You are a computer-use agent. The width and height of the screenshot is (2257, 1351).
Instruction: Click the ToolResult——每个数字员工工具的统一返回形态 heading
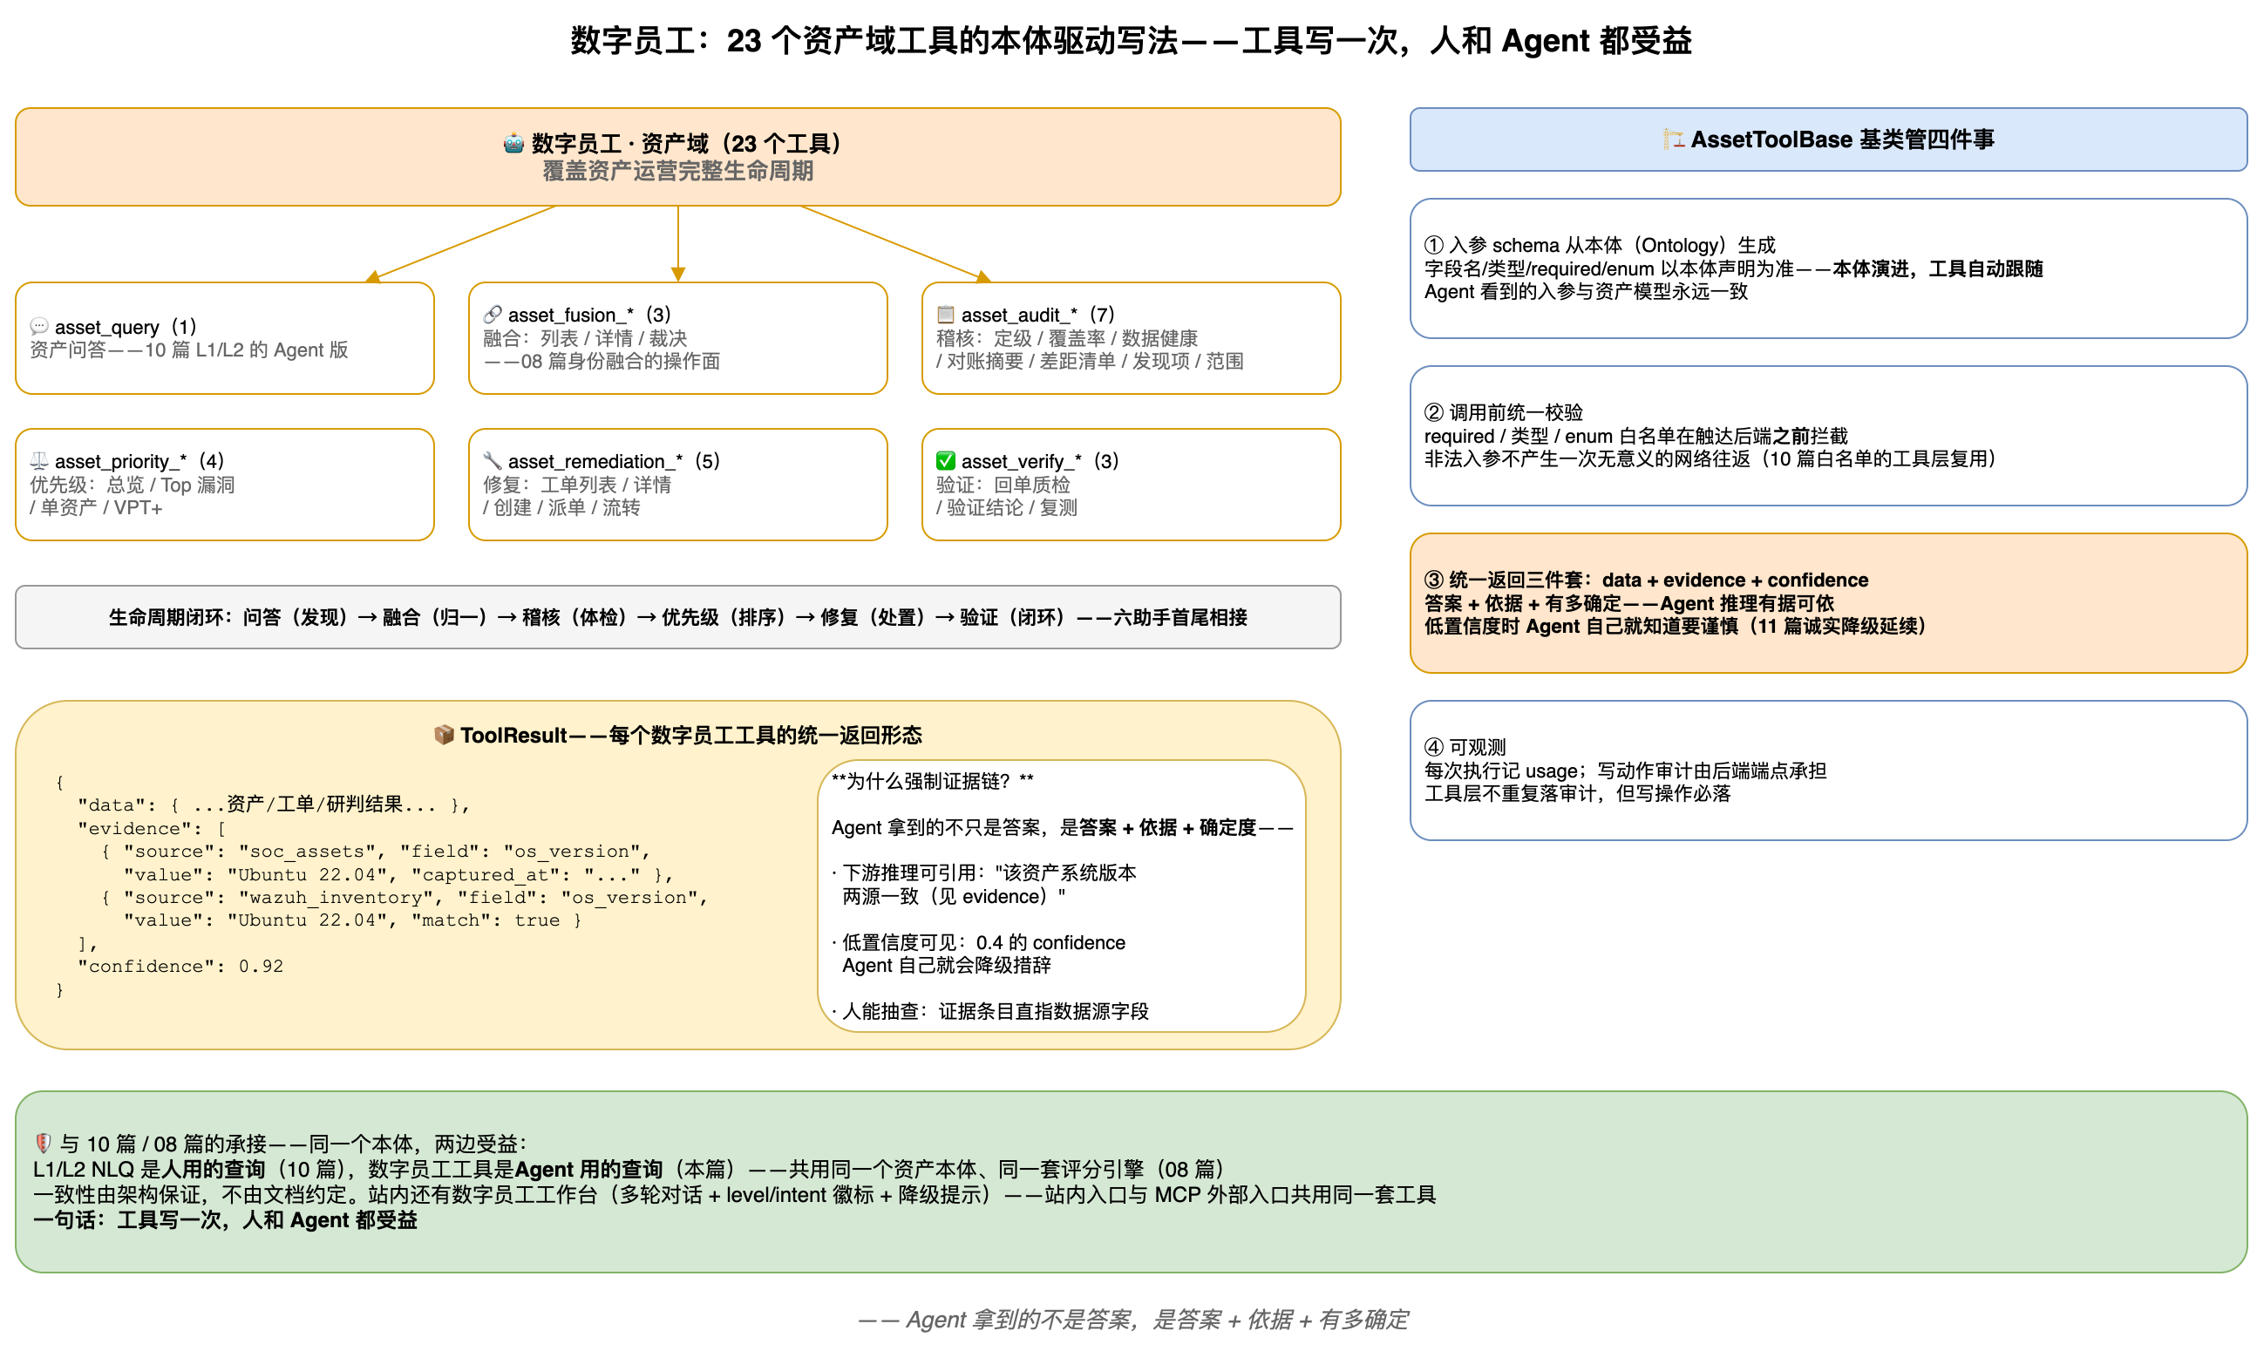pyautogui.click(x=691, y=735)
